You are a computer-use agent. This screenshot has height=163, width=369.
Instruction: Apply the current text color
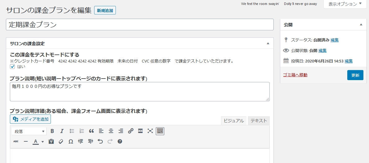(36, 141)
